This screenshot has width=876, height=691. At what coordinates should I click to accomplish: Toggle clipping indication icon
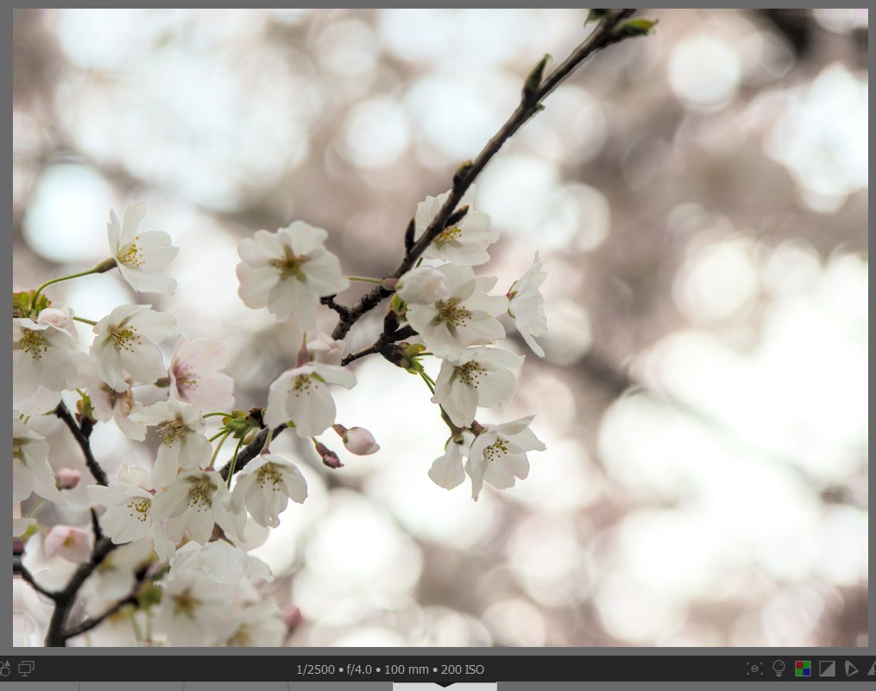click(827, 669)
